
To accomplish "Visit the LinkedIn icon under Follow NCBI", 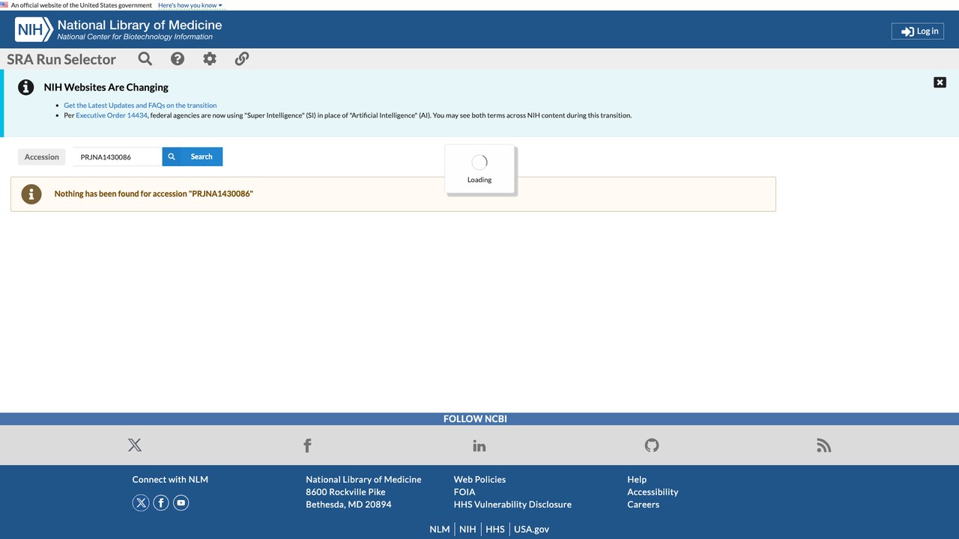I will [479, 445].
